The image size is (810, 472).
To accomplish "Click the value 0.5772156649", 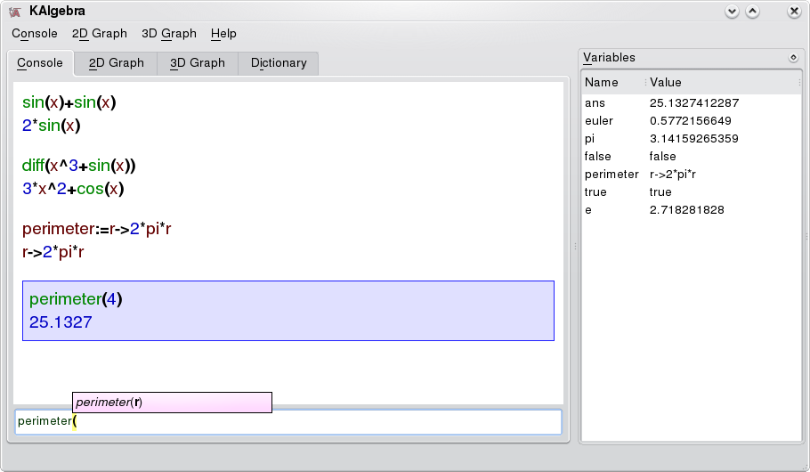I will pyautogui.click(x=690, y=121).
